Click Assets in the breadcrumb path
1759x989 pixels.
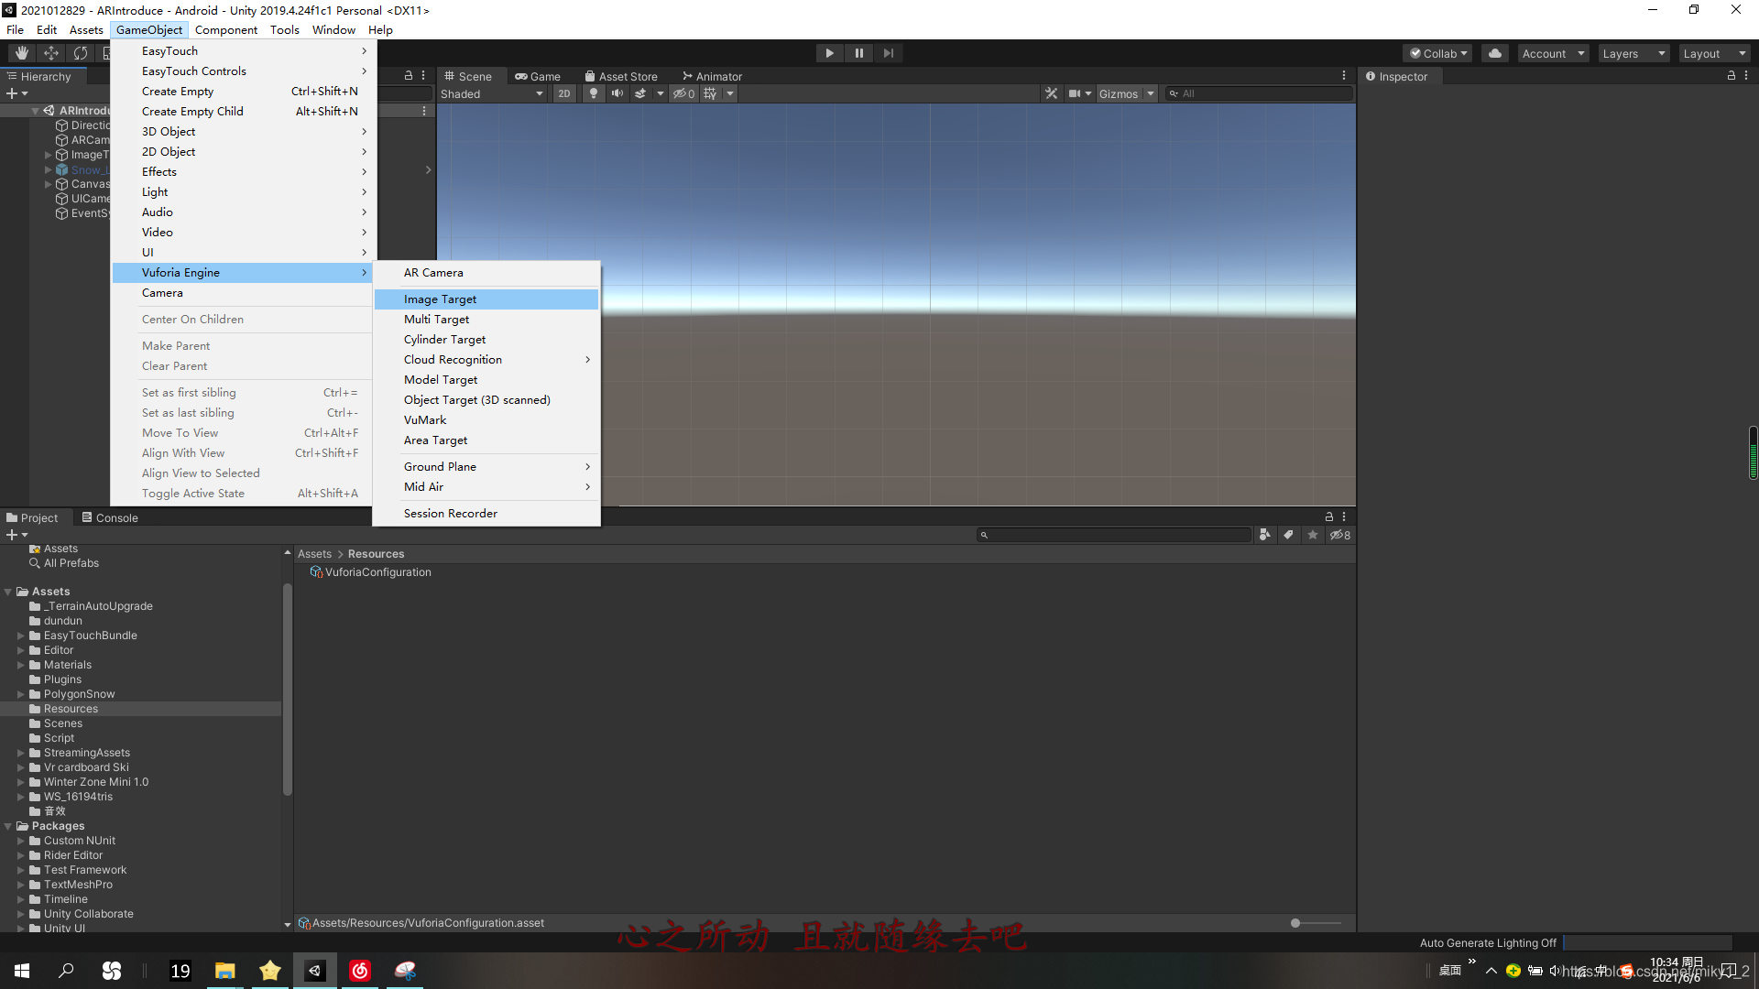tap(314, 554)
